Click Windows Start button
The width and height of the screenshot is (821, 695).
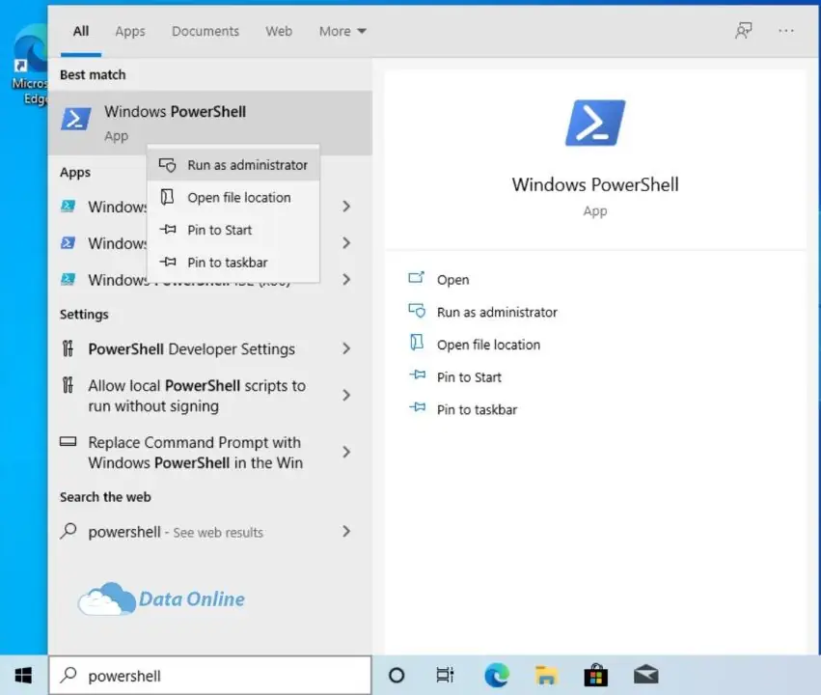pos(23,676)
